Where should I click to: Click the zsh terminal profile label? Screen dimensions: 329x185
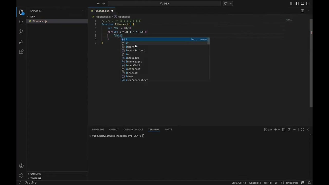pyautogui.click(x=268, y=129)
